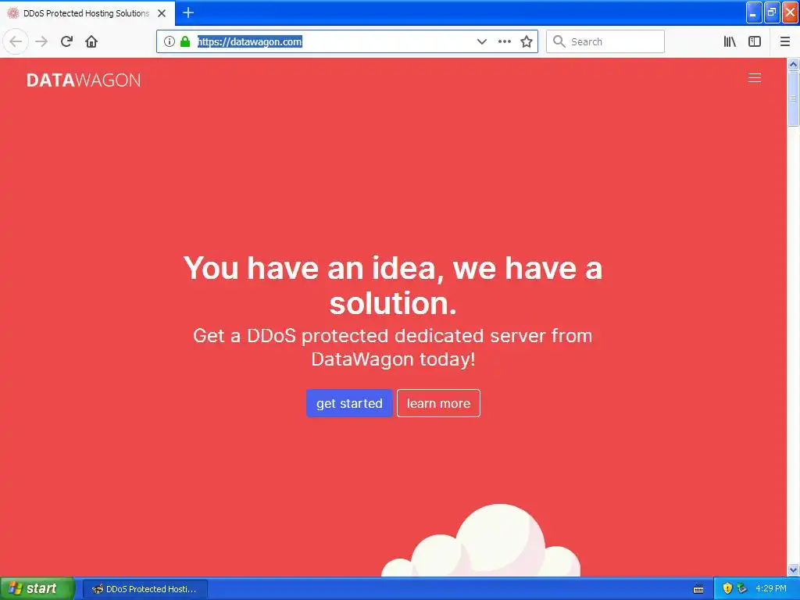Click the DATAWAGON logo

[84, 80]
